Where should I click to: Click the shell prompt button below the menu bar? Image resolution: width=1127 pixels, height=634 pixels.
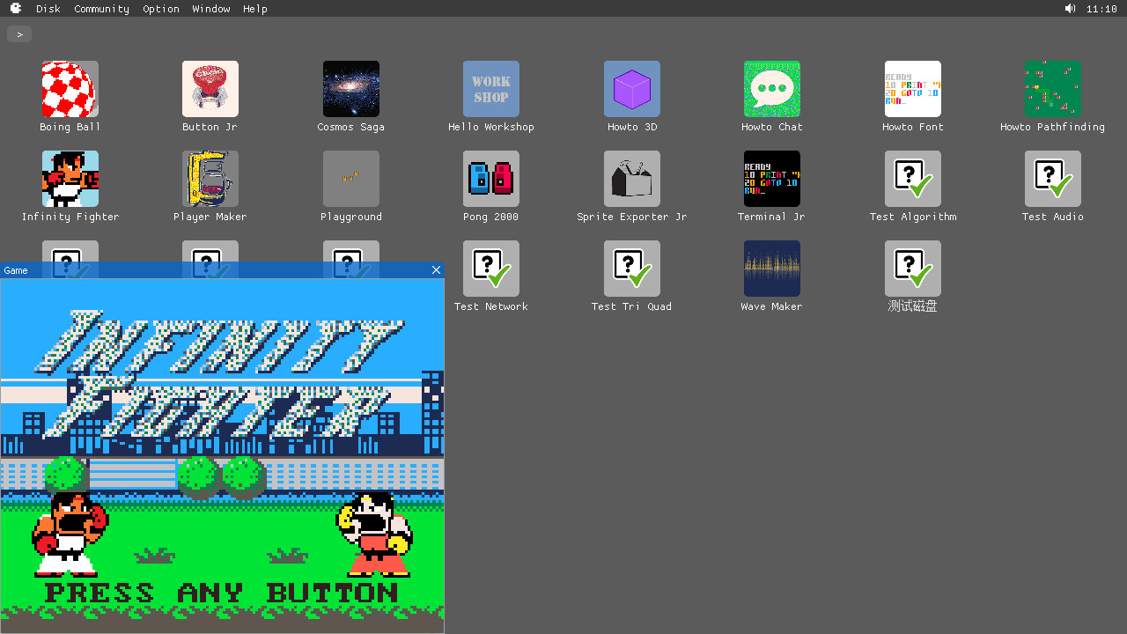point(18,33)
